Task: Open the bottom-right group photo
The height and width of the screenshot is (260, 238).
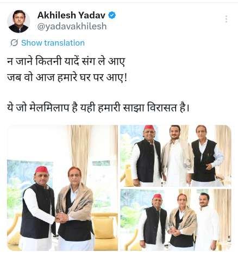Action: pos(176,220)
